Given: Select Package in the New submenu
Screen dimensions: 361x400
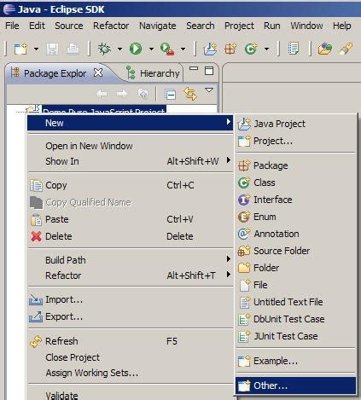Looking at the screenshot, I should coord(296,165).
